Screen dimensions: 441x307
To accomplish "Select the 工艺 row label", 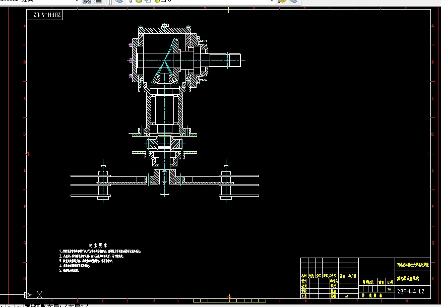I will click(x=304, y=296).
